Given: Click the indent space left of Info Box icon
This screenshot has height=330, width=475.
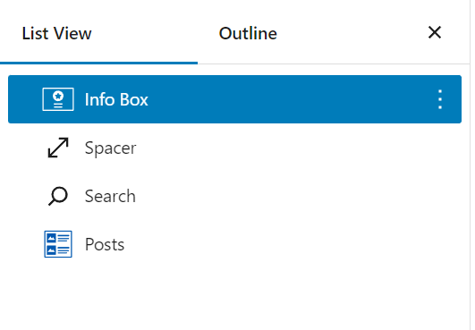Looking at the screenshot, I should tap(25, 99).
